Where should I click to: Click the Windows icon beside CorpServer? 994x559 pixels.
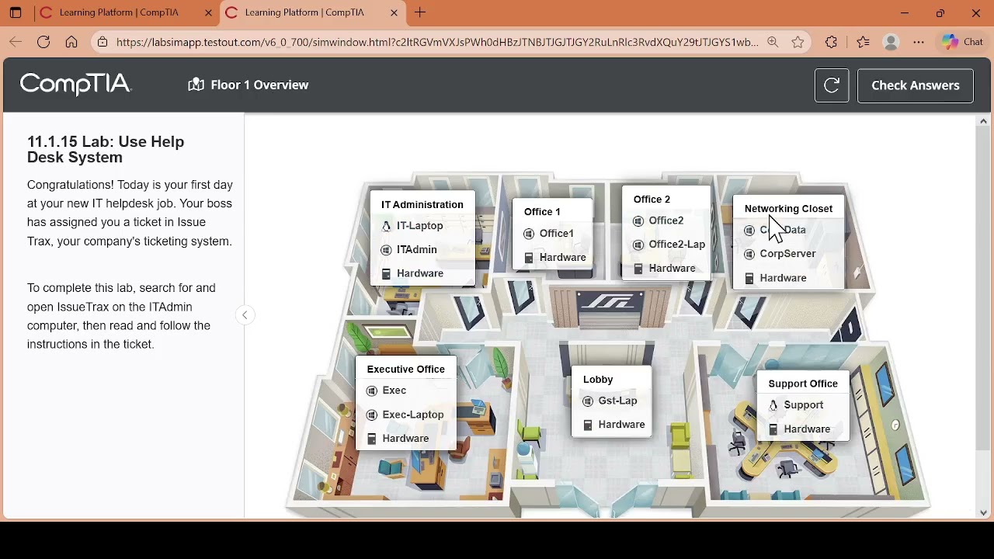(x=749, y=255)
